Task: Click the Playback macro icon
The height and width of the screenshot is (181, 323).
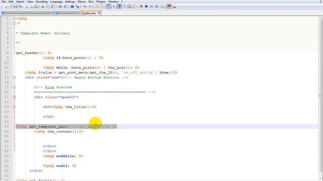Action: coord(151,7)
